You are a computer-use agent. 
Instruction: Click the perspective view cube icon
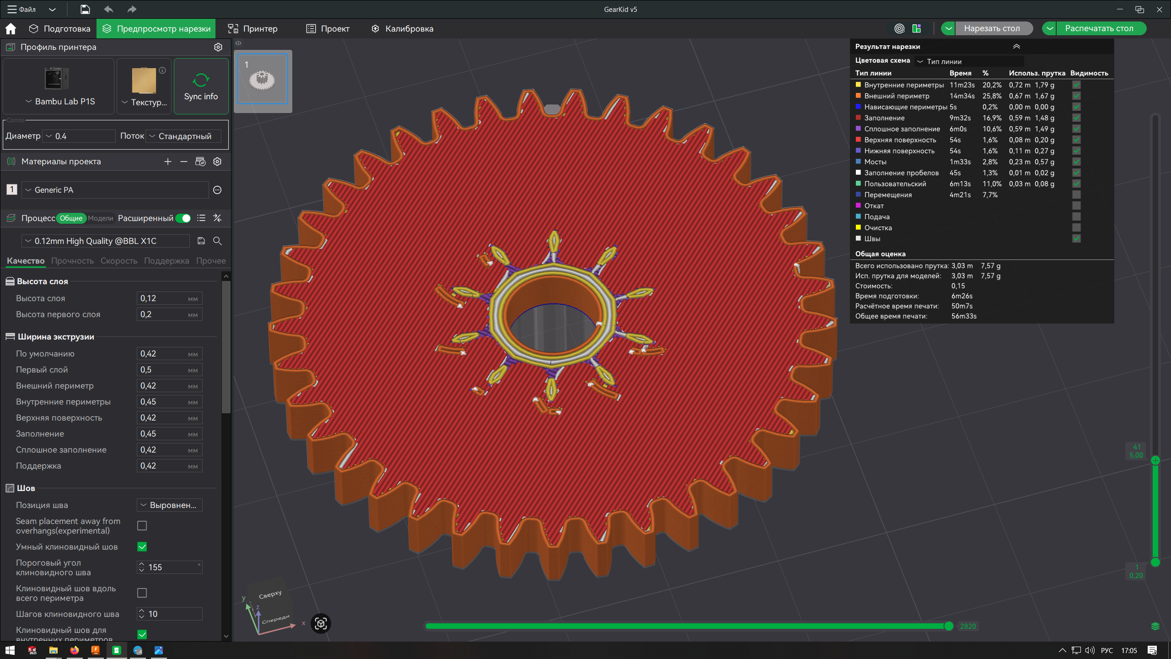click(x=321, y=623)
